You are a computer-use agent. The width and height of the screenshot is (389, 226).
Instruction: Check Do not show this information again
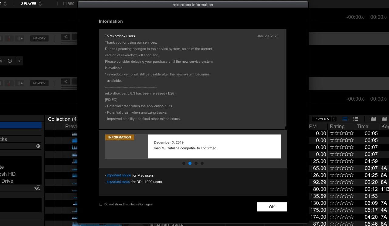pos(101,204)
